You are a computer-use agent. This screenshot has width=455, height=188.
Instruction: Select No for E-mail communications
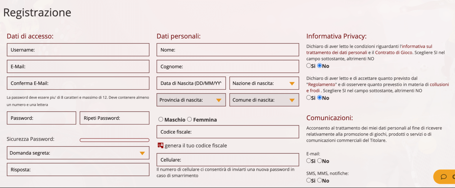pyautogui.click(x=319, y=161)
